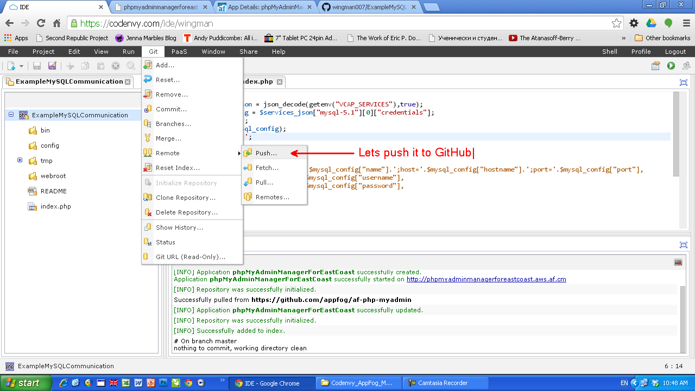Open the Window menu

[x=213, y=52]
